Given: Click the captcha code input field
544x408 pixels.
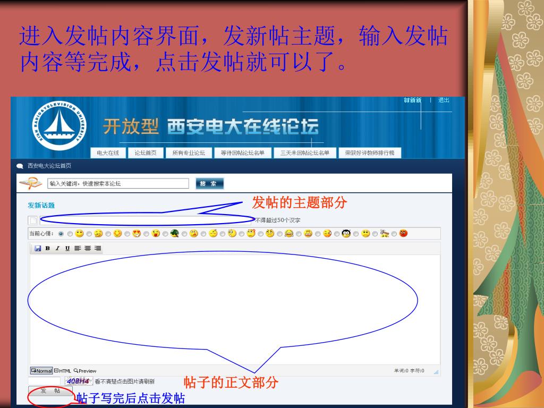Looking at the screenshot, I should tap(44, 381).
